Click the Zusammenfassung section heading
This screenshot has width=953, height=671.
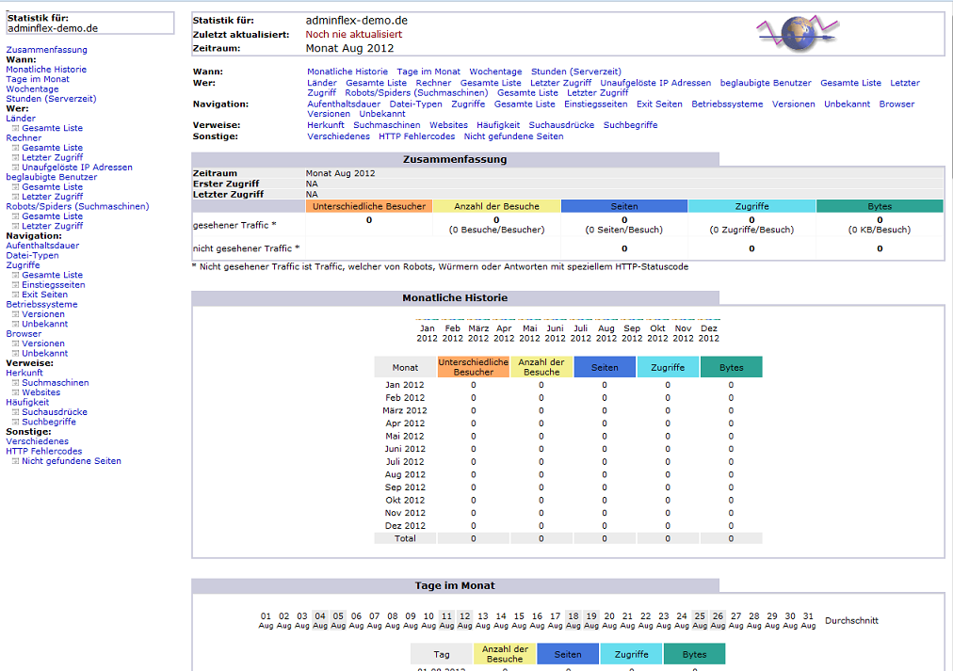pos(455,160)
